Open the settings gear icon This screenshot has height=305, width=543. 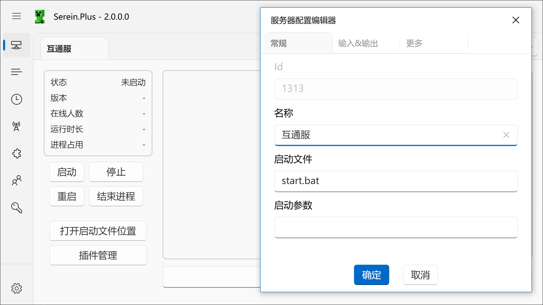click(17, 288)
